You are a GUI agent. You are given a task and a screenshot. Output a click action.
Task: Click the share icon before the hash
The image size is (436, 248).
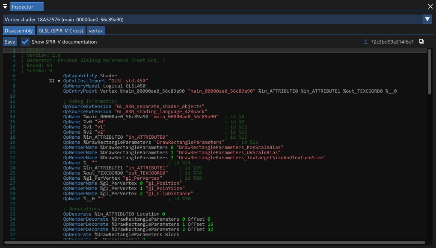pyautogui.click(x=365, y=41)
